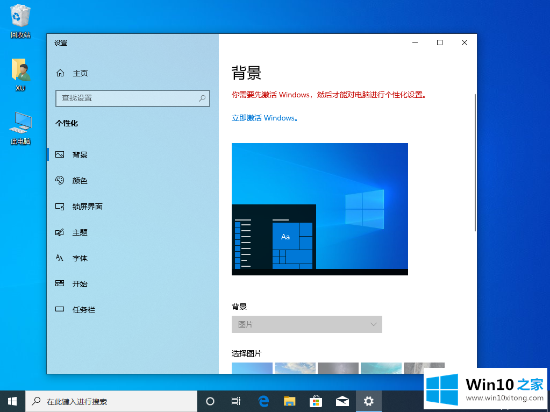This screenshot has height=412, width=550.
Task: Focus the 查找设置 search field
Action: click(133, 98)
